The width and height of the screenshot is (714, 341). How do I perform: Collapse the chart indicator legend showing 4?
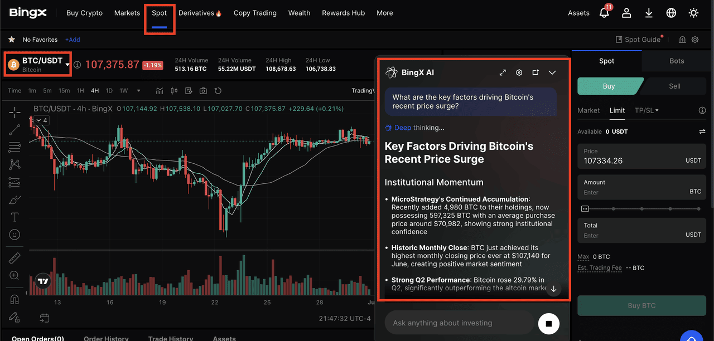coord(41,120)
